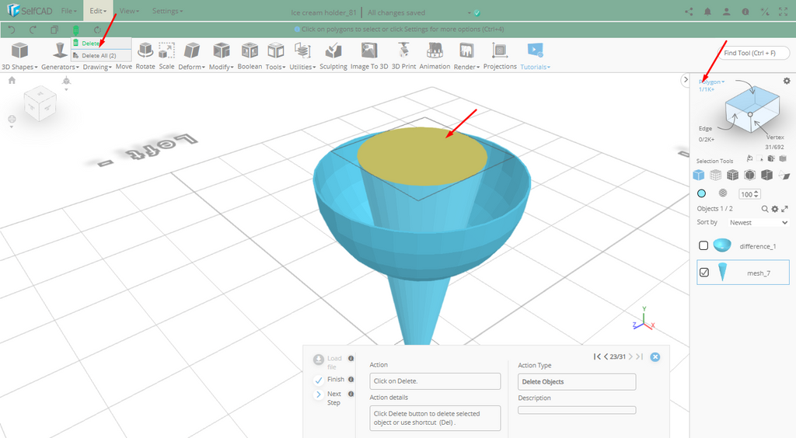Open the notifications bell
Image resolution: width=796 pixels, height=438 pixels.
[707, 12]
